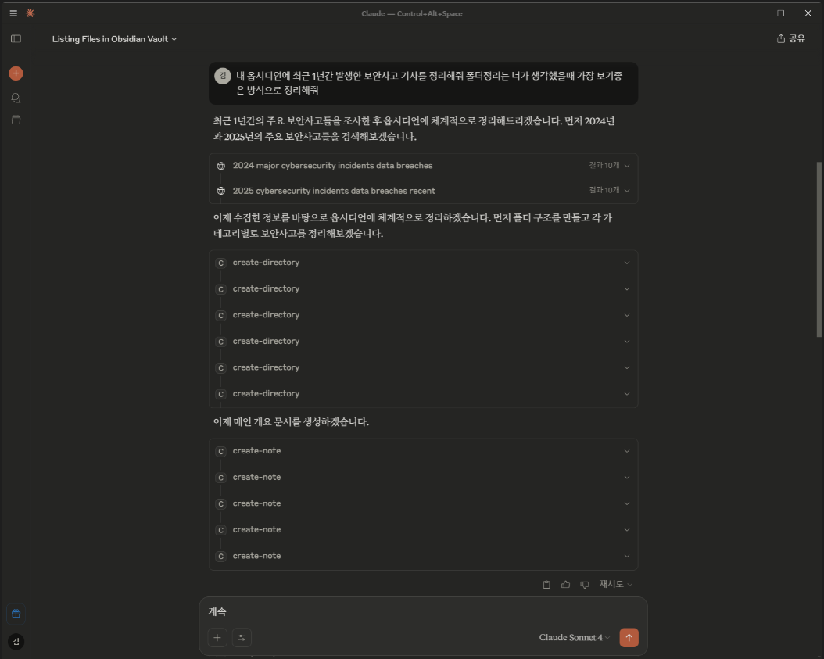Open the user profile avatar at the bottom left
This screenshot has height=659, width=824.
[x=16, y=641]
